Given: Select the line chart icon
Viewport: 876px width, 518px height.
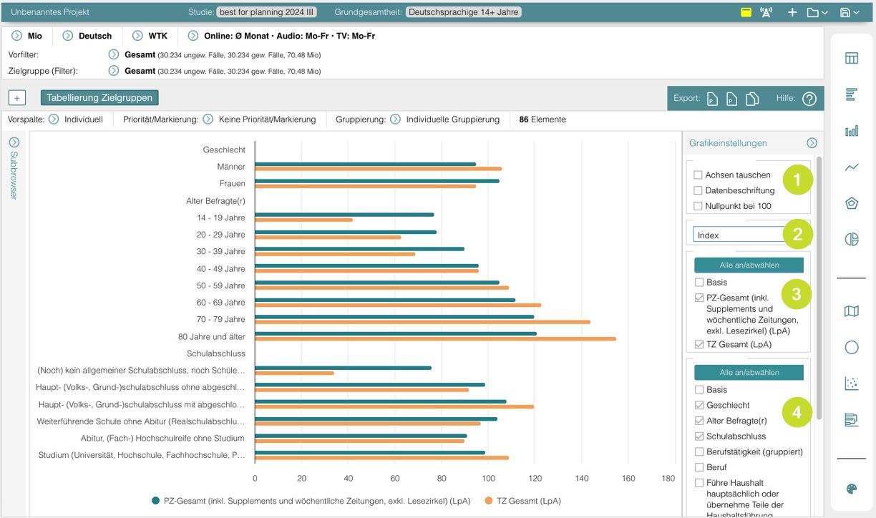Looking at the screenshot, I should click(851, 167).
